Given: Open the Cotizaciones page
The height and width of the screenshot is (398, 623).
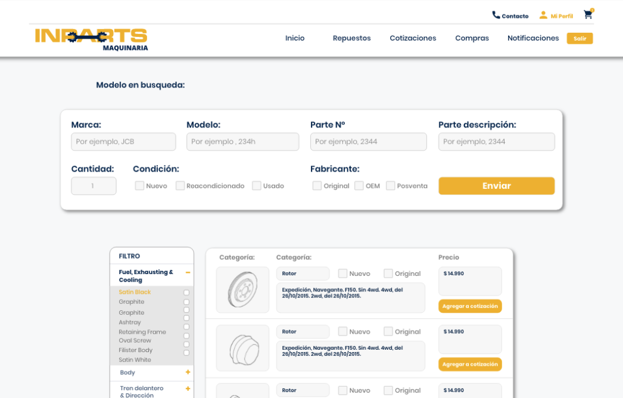Looking at the screenshot, I should [413, 38].
